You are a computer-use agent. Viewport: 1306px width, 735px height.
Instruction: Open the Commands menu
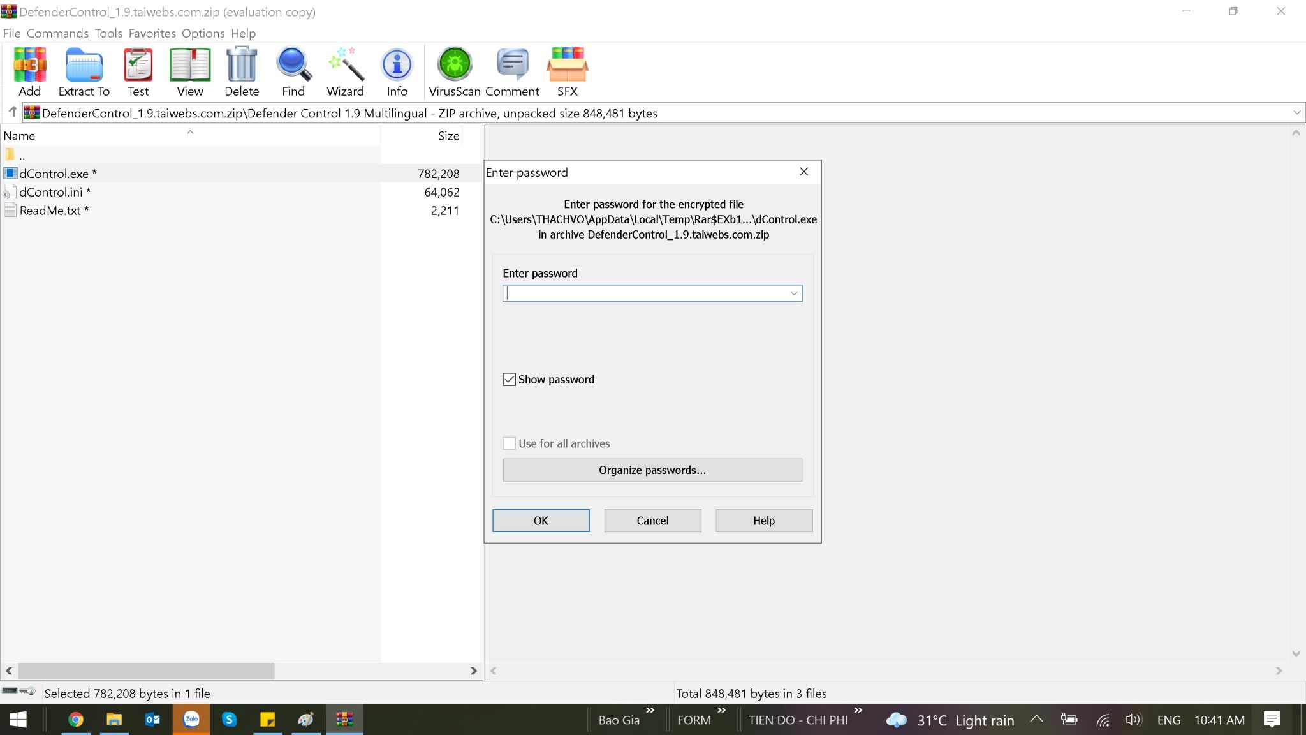click(x=57, y=33)
